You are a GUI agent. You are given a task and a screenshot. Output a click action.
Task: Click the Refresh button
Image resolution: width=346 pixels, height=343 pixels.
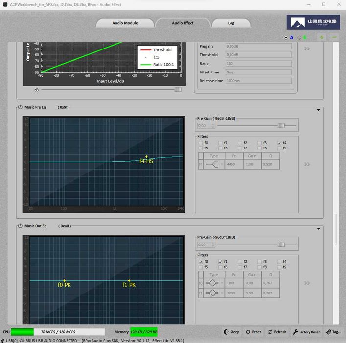point(277,332)
